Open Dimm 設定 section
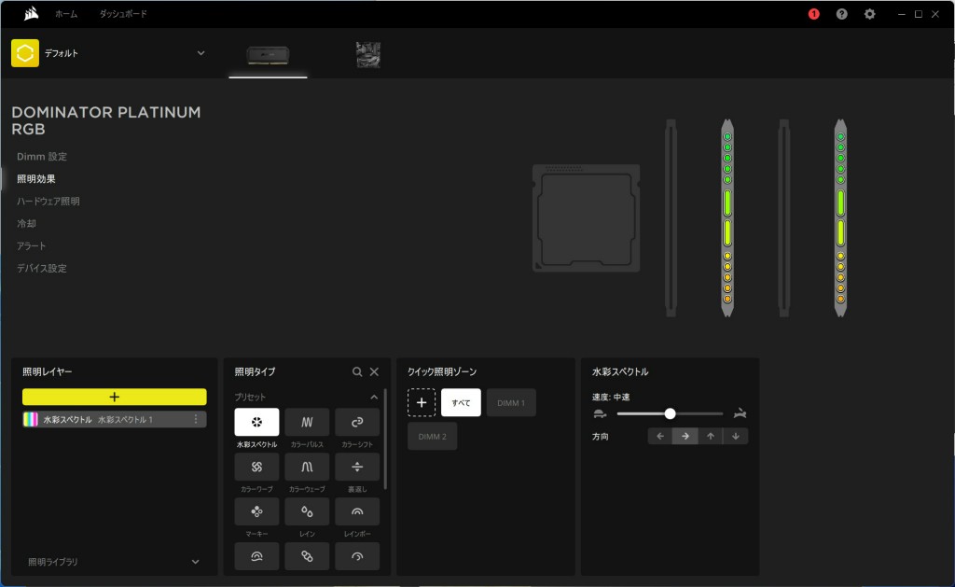Viewport: 955px width, 587px height. pos(42,157)
